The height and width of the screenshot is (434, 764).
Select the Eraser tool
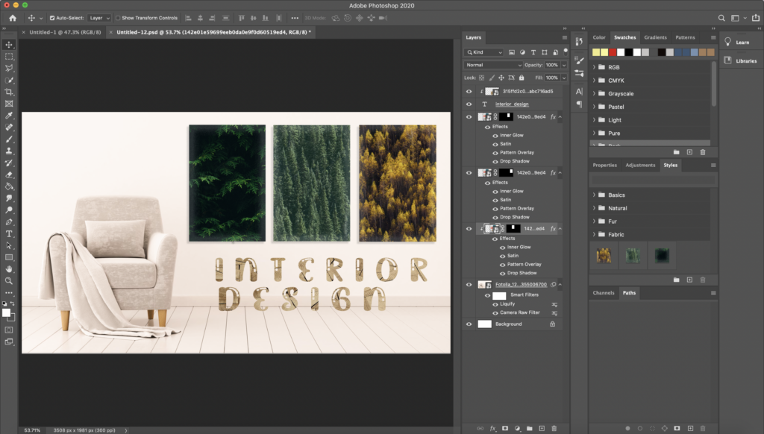[9, 174]
